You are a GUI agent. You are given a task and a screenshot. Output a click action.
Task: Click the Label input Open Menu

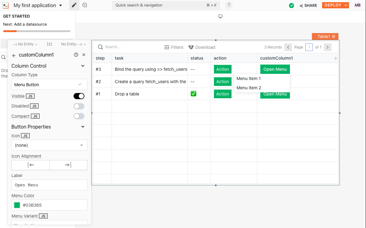[x=49, y=185]
